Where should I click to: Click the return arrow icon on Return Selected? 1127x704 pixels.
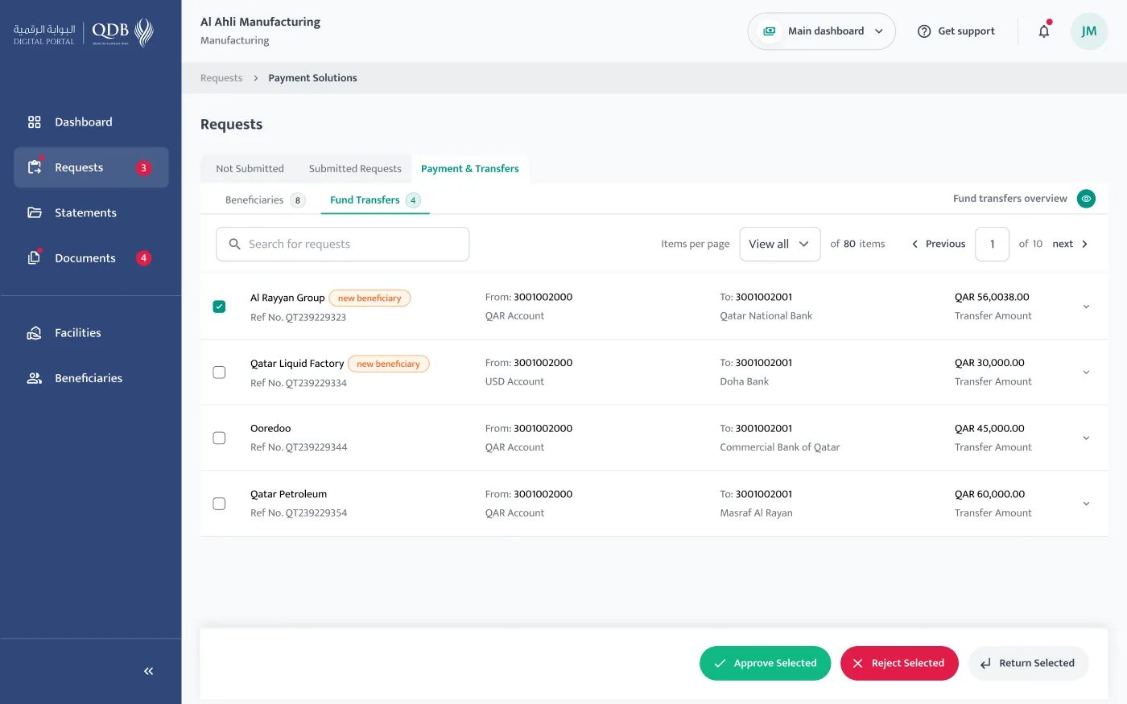point(985,664)
